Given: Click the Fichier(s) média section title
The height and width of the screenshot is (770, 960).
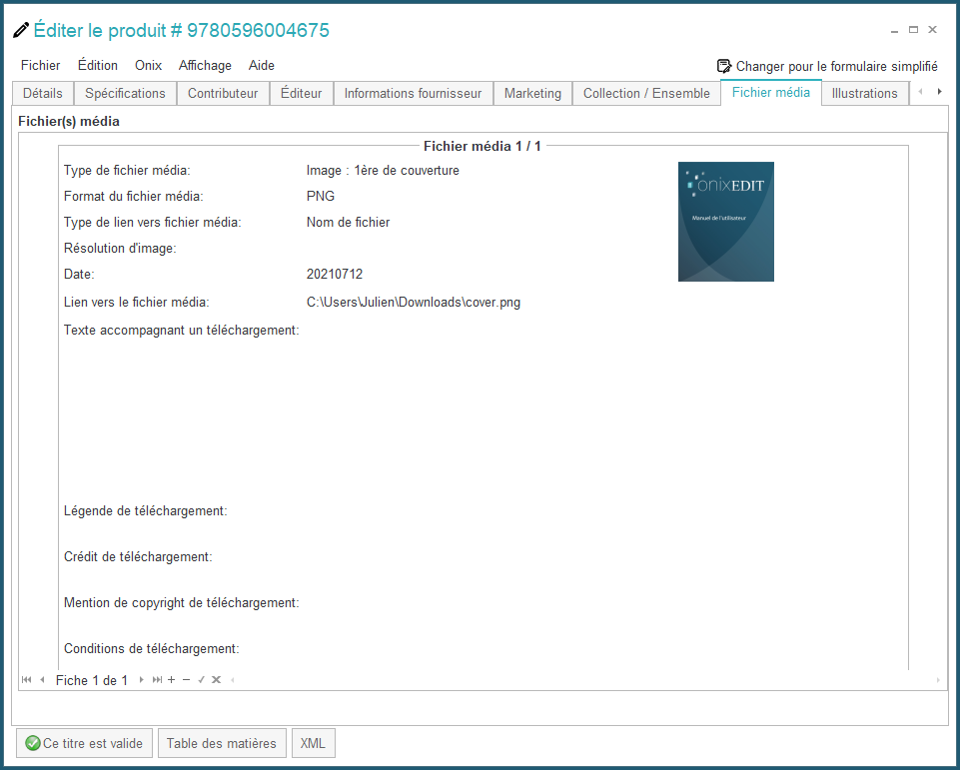Looking at the screenshot, I should point(69,121).
